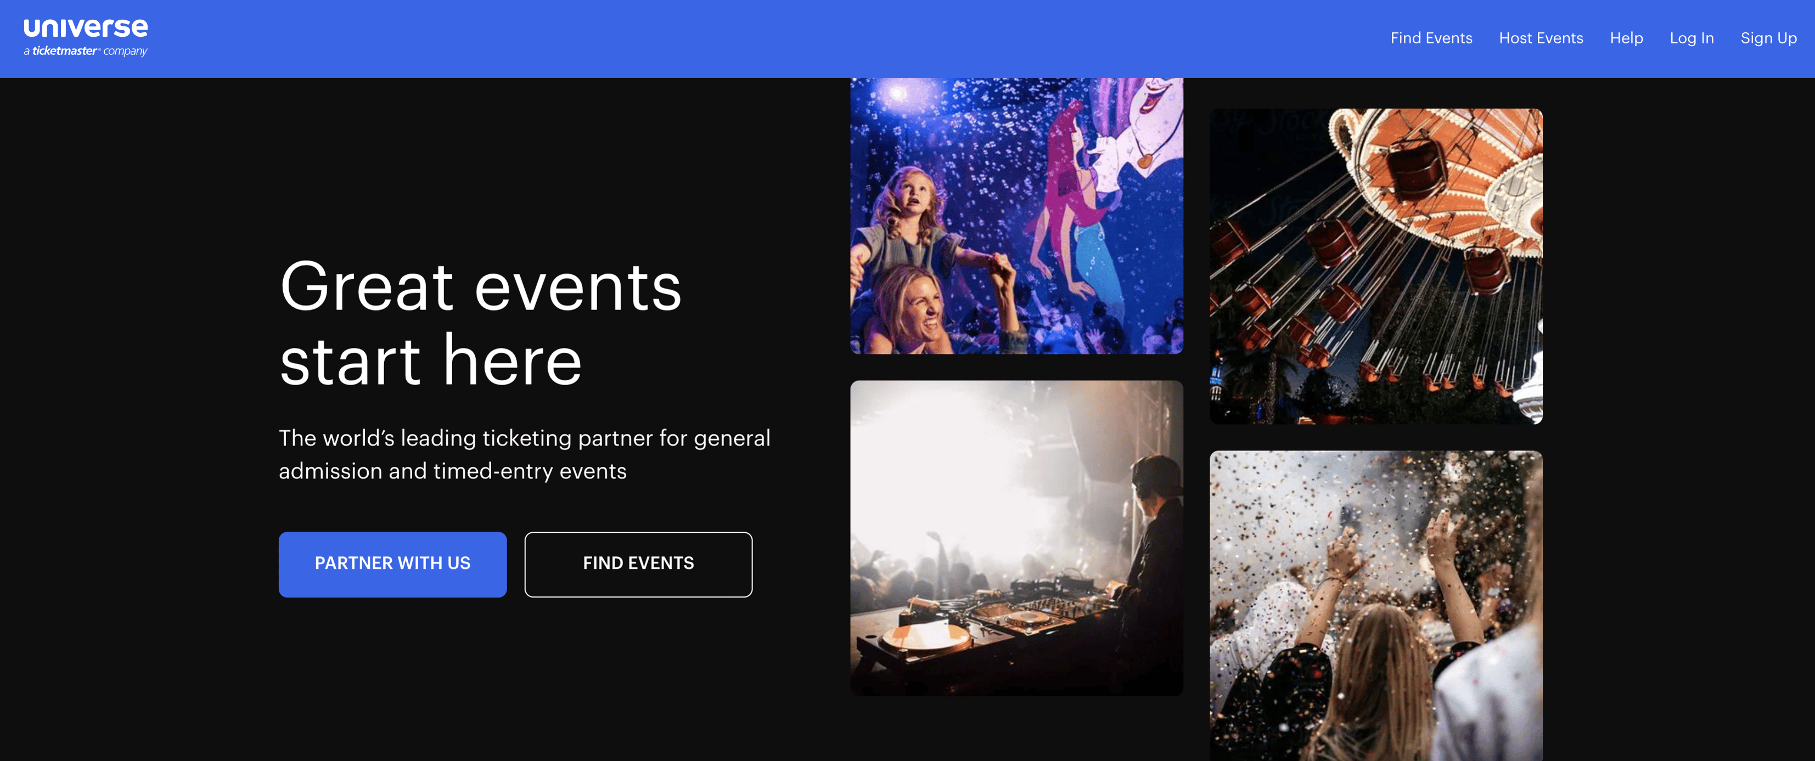Viewport: 1815px width, 761px height.
Task: Click the outlined FIND EVENTS button
Action: [638, 563]
